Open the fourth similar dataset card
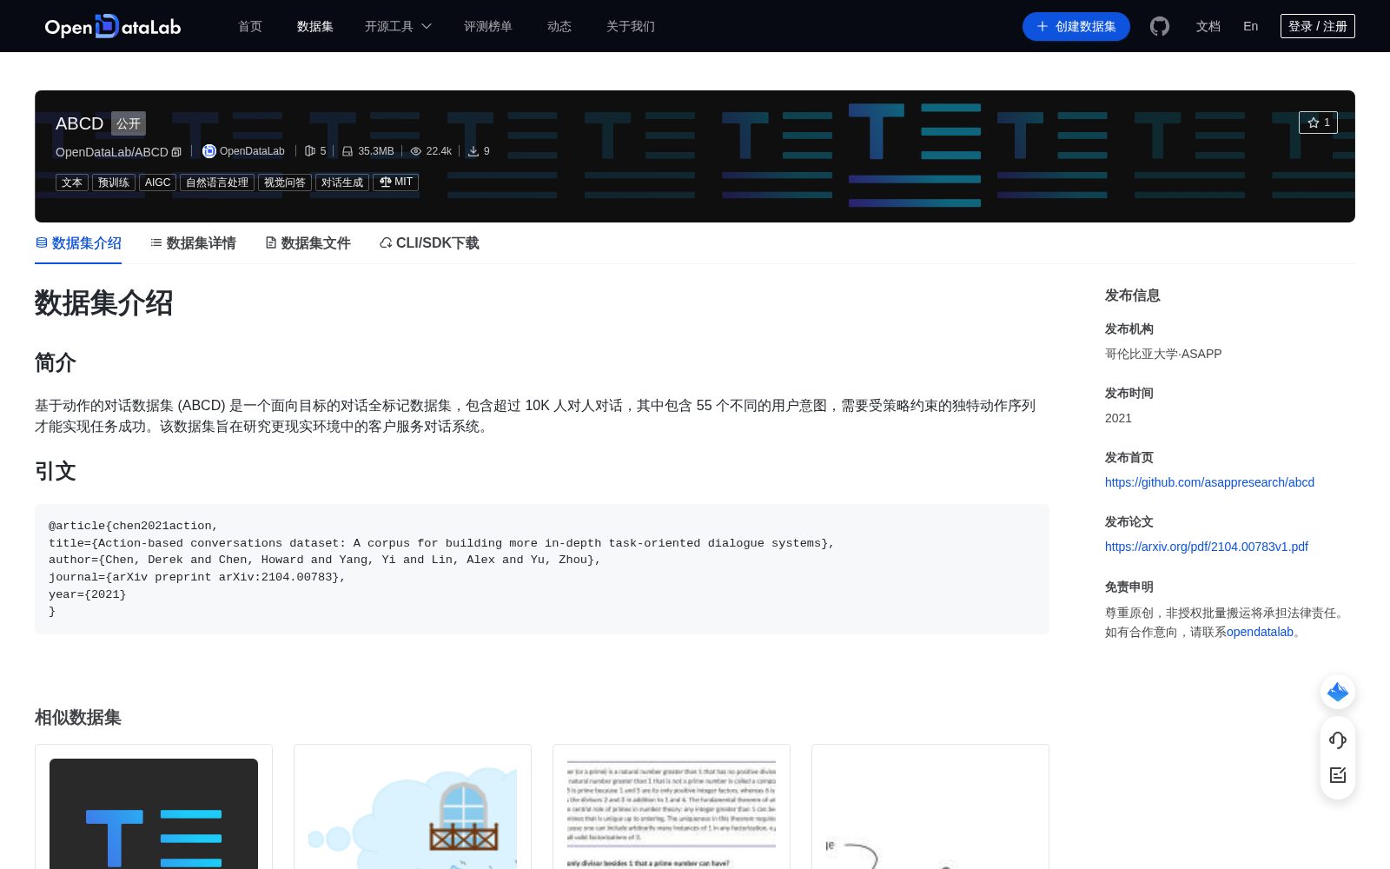This screenshot has height=869, width=1390. 930,806
